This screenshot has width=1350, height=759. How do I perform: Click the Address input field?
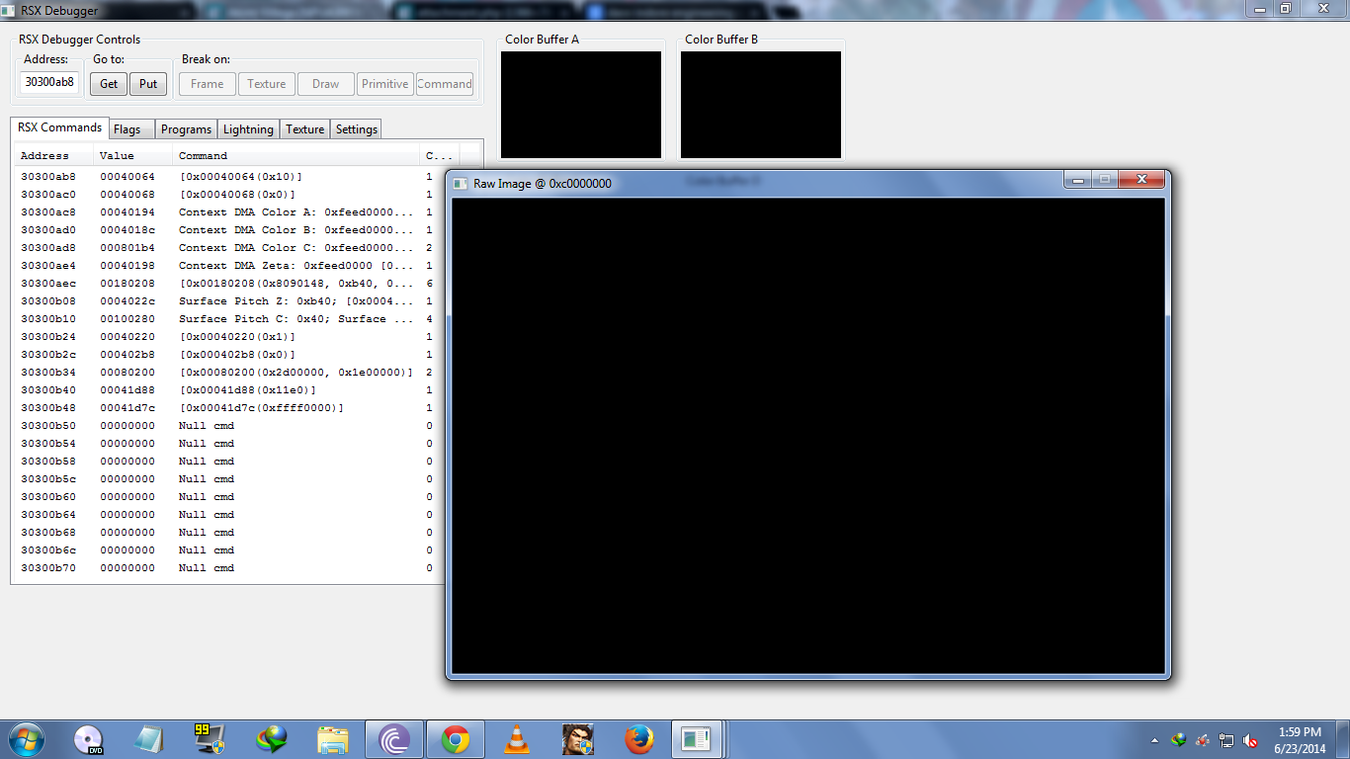tap(49, 83)
